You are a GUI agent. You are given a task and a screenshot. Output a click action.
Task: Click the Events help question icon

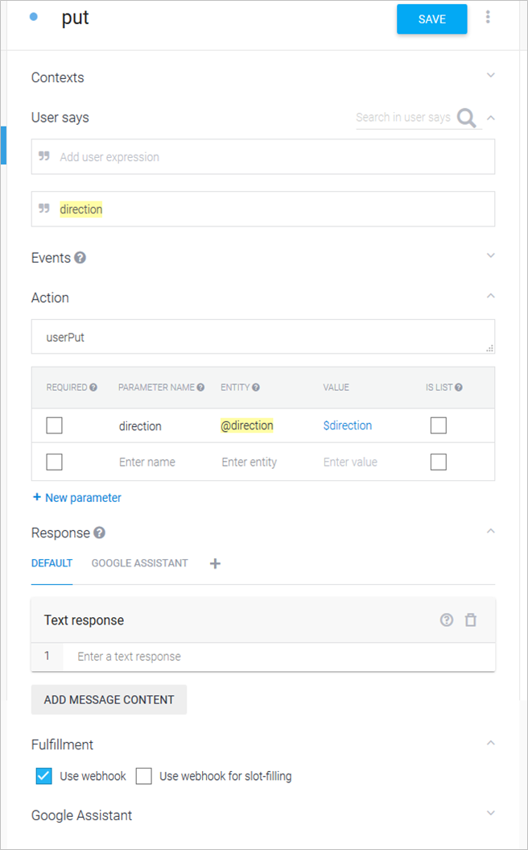[x=80, y=258]
